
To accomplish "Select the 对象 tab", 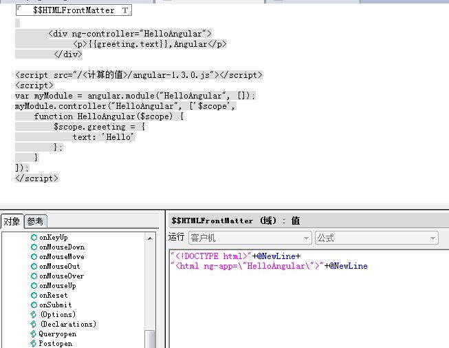I will coord(12,221).
